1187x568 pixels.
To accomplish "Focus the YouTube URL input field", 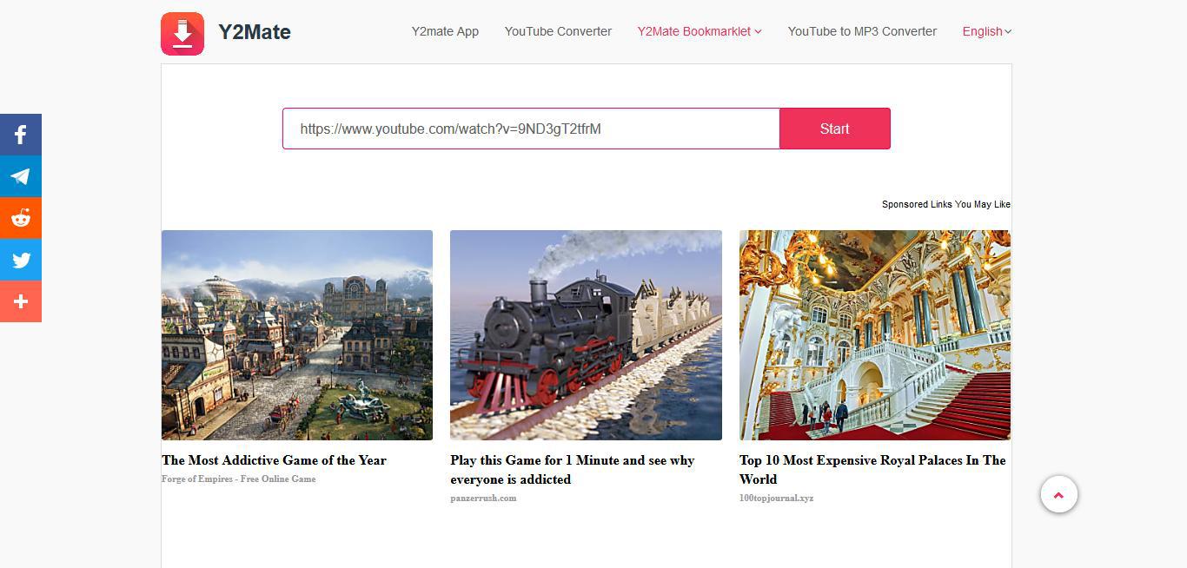I will [531, 129].
